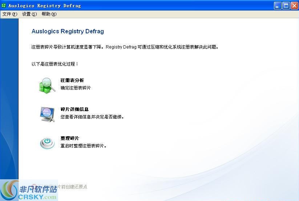
Task: Click the text 以下是注册表优化过程
Action: tap(55, 64)
